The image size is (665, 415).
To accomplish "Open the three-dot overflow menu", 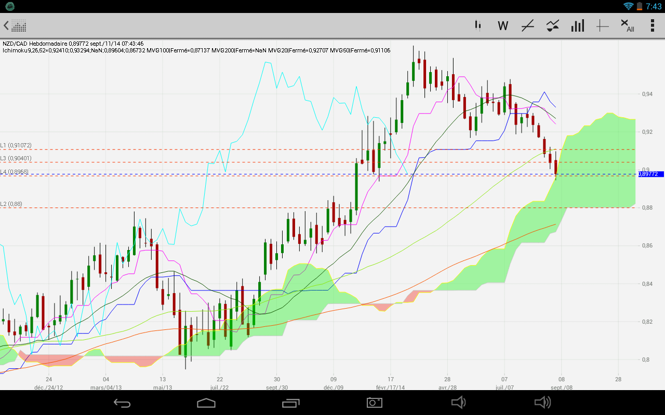I will [652, 25].
